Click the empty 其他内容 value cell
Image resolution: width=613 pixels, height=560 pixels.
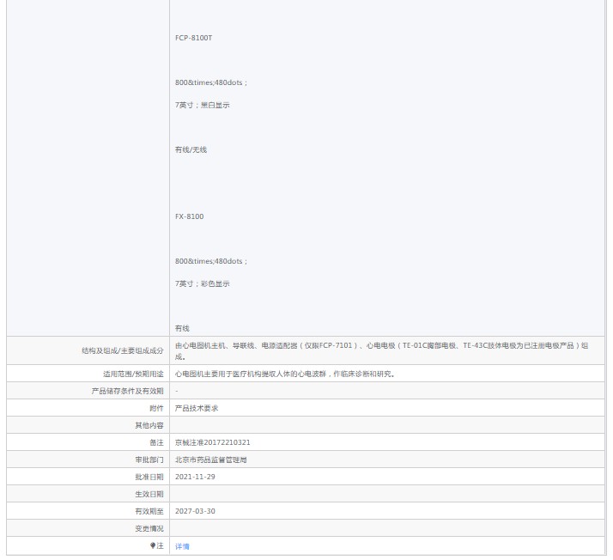click(x=386, y=425)
